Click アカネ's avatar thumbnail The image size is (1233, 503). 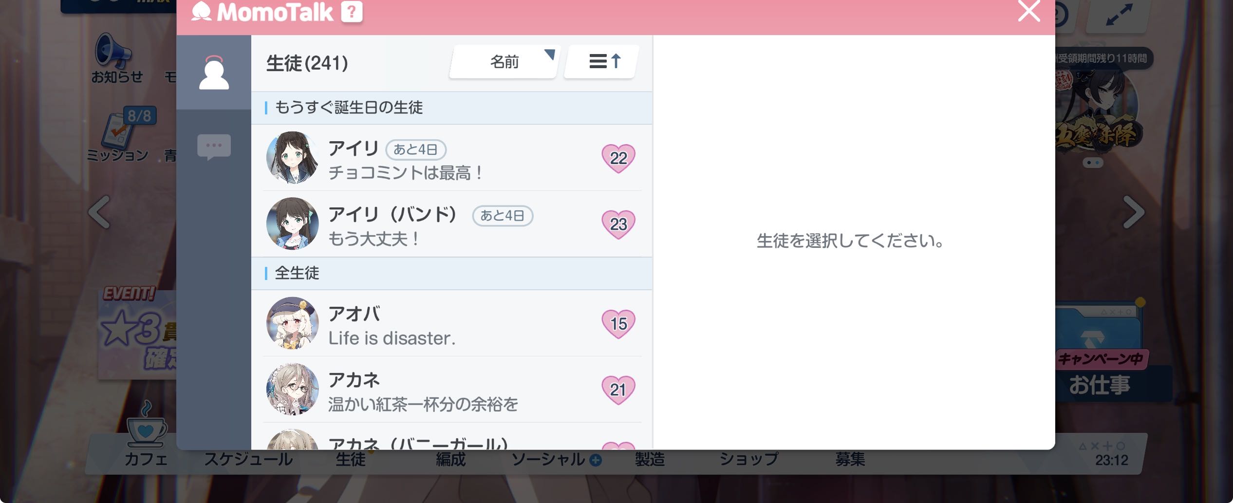click(x=292, y=389)
